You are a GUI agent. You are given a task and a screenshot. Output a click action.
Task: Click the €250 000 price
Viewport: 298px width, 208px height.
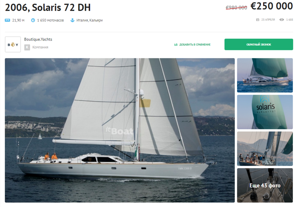(x=272, y=6)
